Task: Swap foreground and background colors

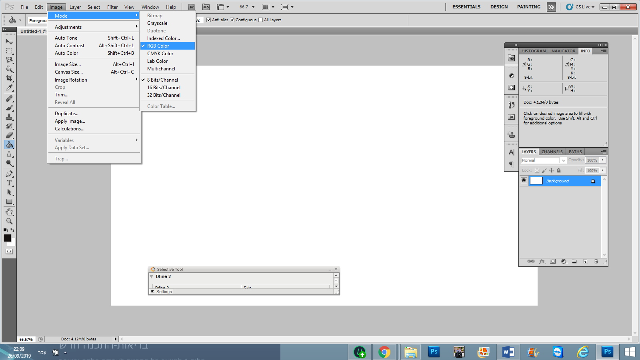Action: pyautogui.click(x=13, y=230)
